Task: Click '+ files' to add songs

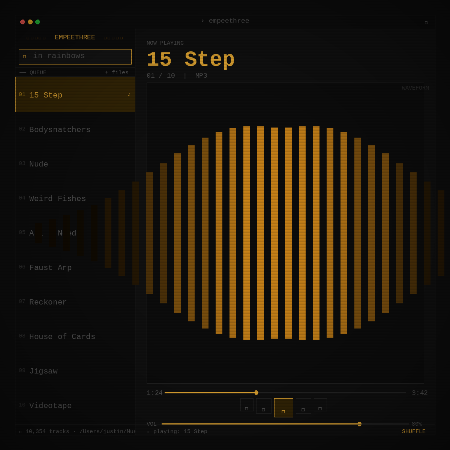Action: coord(117,72)
